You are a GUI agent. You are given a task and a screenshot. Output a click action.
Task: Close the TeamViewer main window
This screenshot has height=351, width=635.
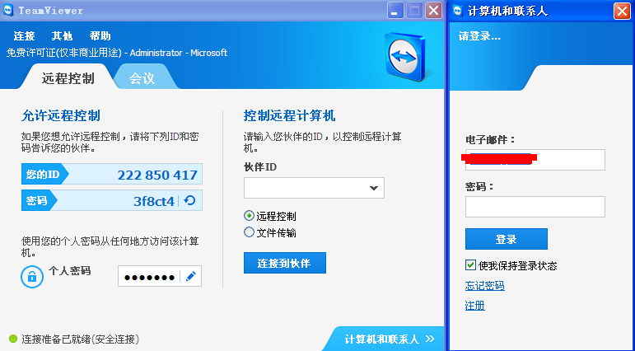click(433, 11)
